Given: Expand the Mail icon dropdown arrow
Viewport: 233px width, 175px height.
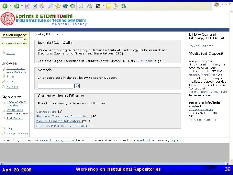Looking at the screenshot, I should click(85, 6).
